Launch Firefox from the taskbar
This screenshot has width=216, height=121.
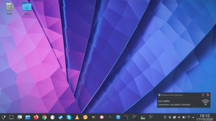[36, 117]
